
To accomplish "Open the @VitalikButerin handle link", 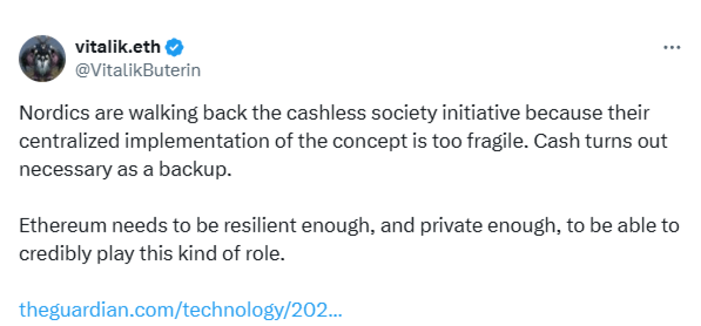I will tap(137, 71).
